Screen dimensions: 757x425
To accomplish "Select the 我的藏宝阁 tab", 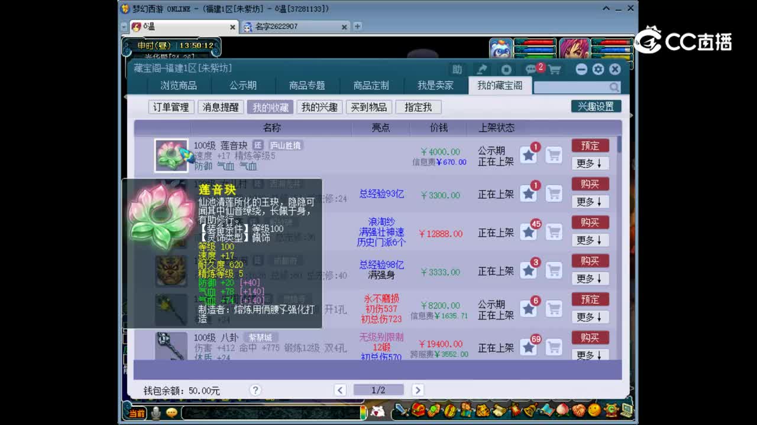I will (500, 86).
